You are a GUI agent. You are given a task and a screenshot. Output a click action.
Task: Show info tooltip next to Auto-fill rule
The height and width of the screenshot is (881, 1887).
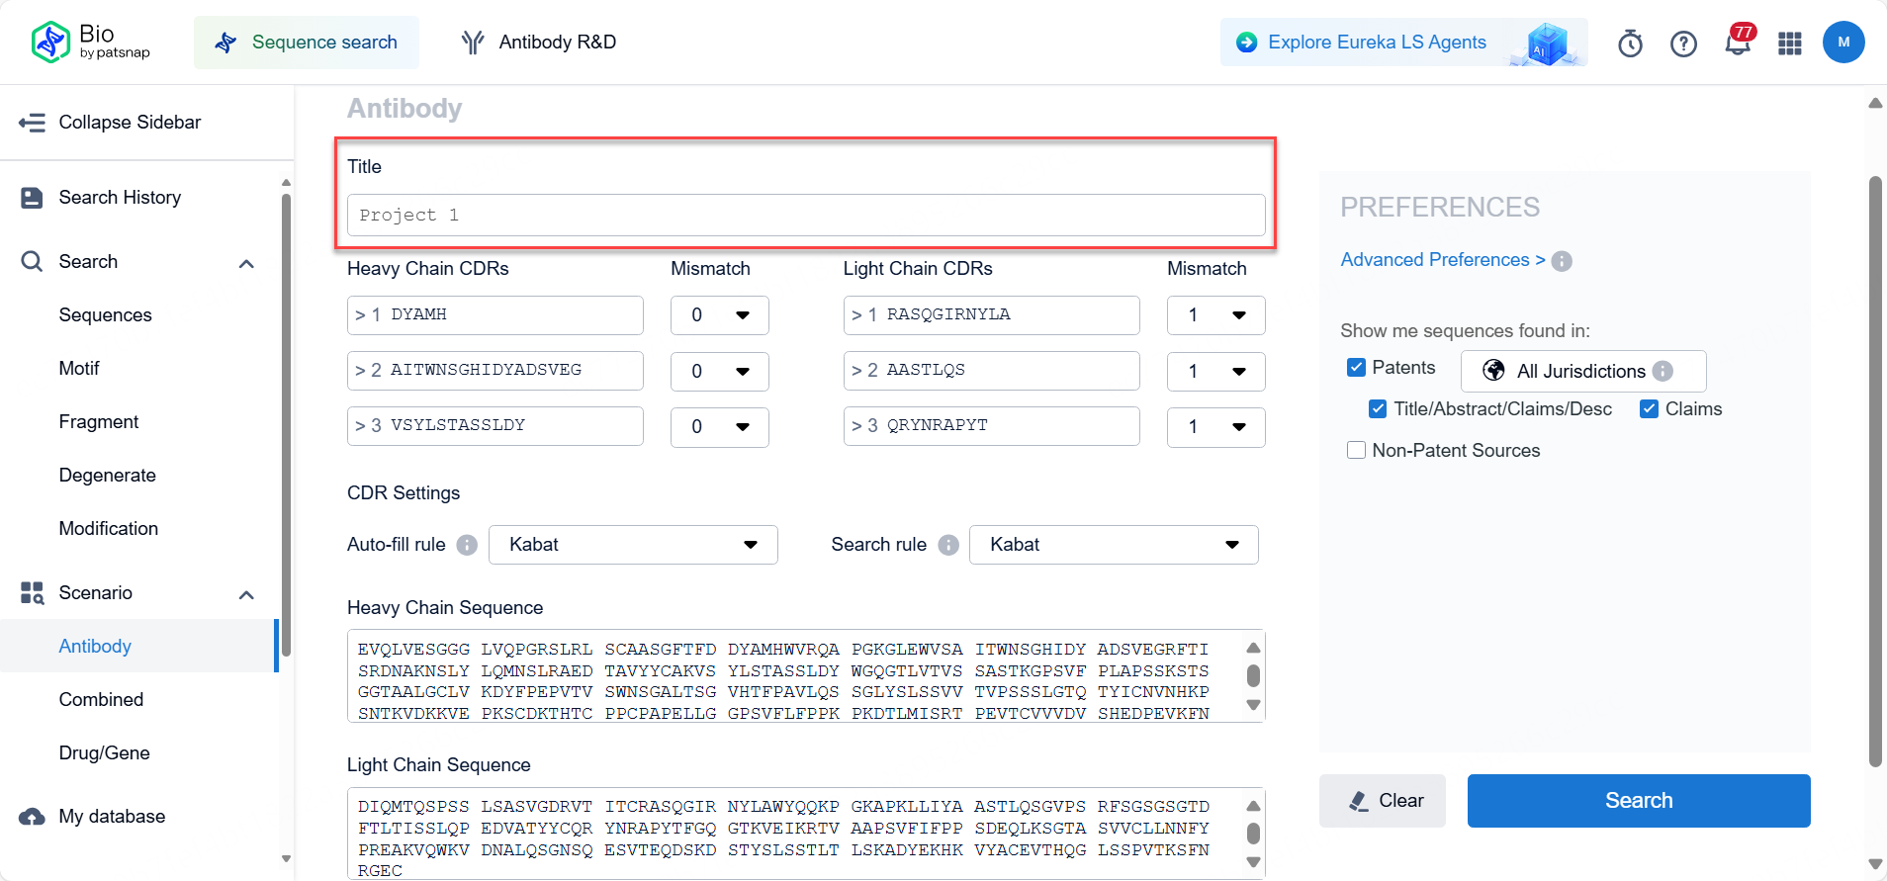coord(467,545)
